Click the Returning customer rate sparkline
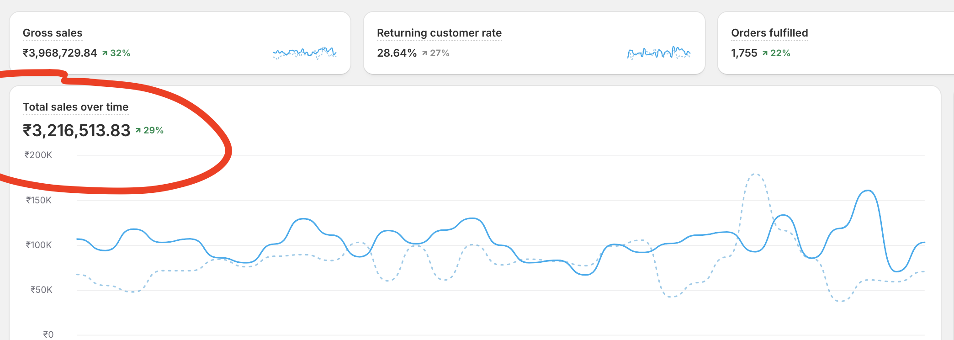The width and height of the screenshot is (954, 340). click(658, 53)
